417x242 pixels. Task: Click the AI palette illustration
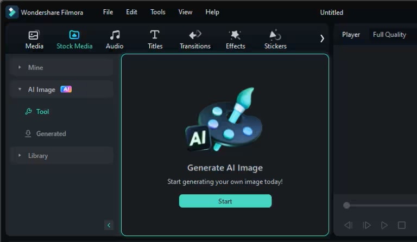tap(224, 119)
